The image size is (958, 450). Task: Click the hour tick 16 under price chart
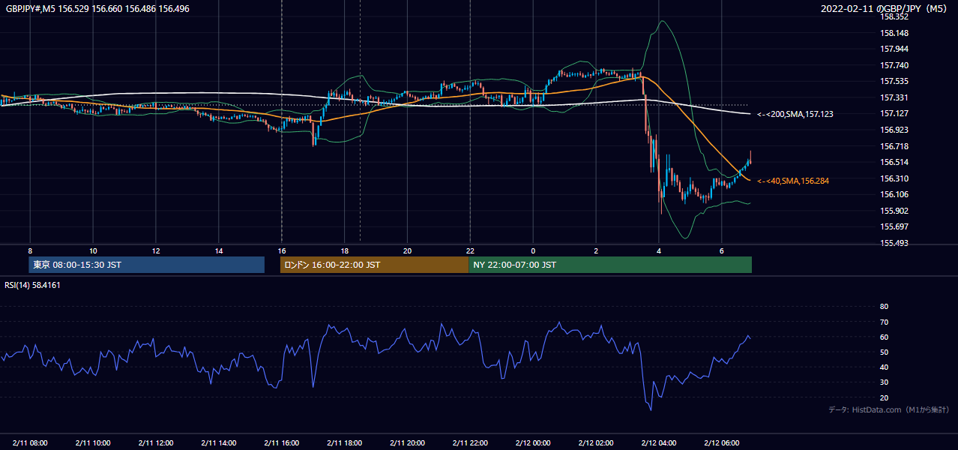click(x=282, y=250)
